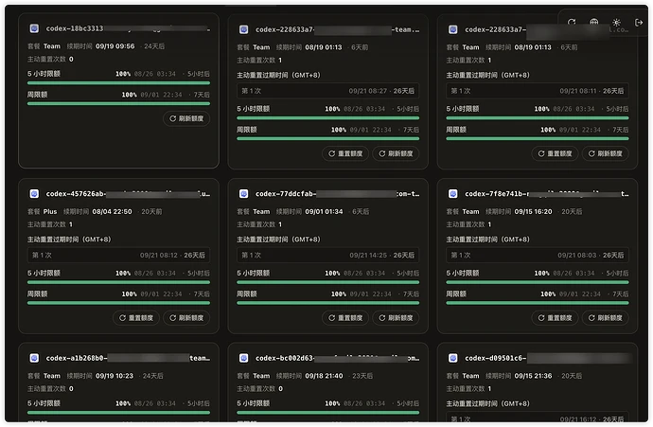The image size is (653, 427).
Task: Click 主动重置次数 0 on codex-18bc3313 card
Action: [x=50, y=59]
